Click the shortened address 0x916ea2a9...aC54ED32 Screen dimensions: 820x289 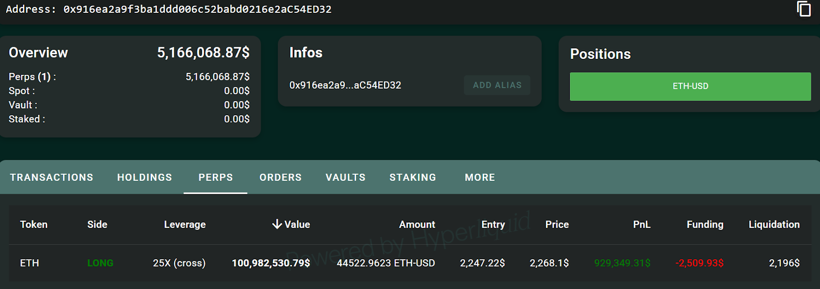coord(345,85)
